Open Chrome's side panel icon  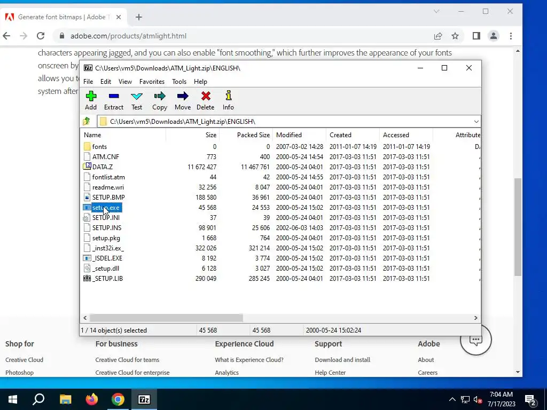(x=476, y=36)
